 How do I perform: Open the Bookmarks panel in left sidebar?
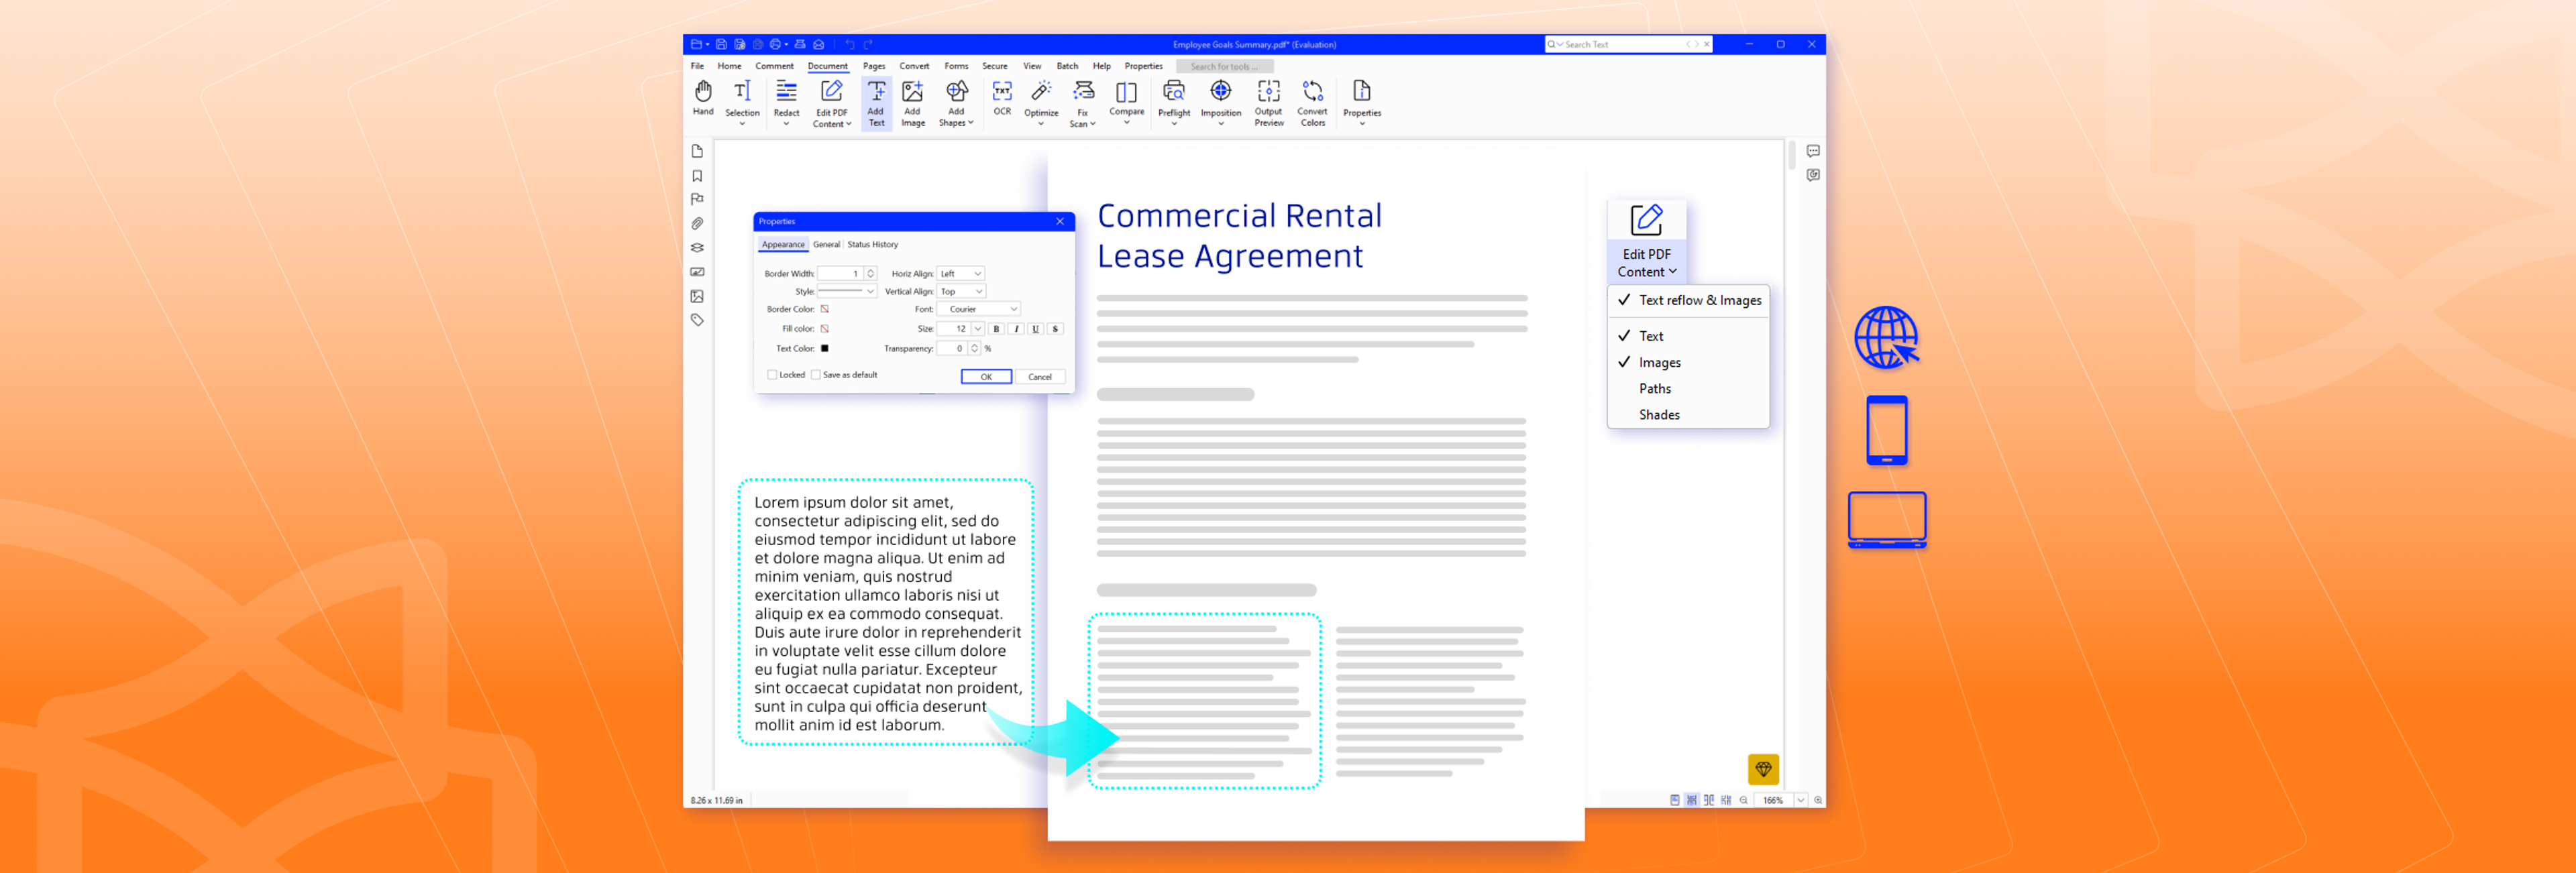697,175
